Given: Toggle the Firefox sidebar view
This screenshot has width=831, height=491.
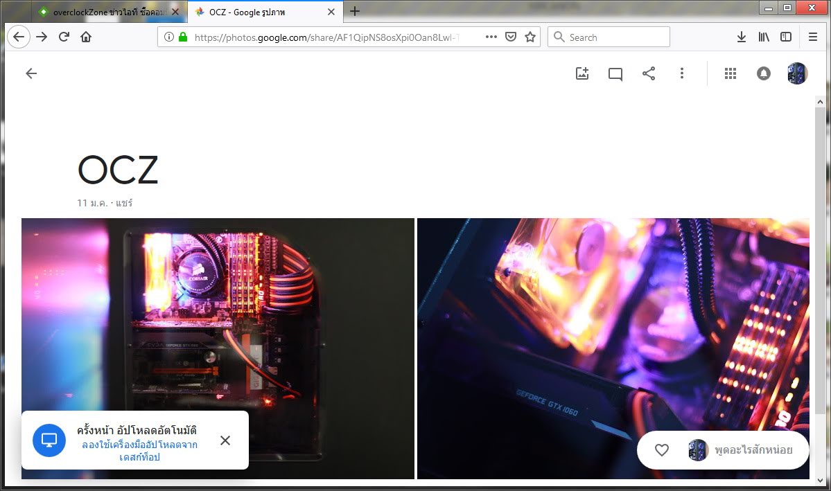Looking at the screenshot, I should (786, 37).
